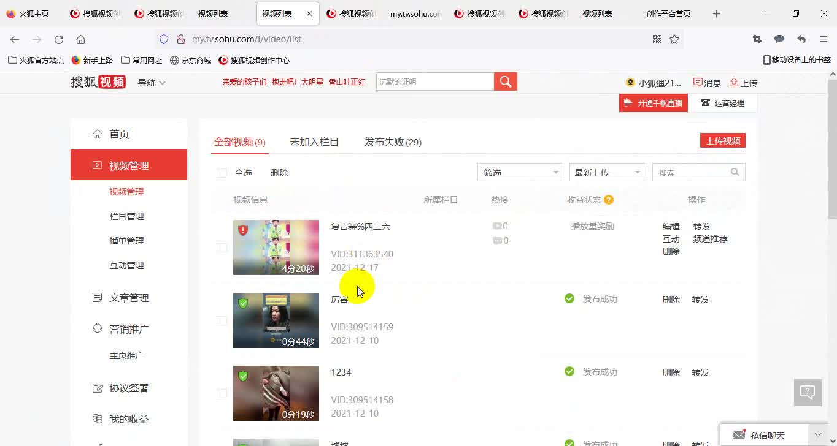This screenshot has width=837, height=446.
Task: Check the box for video 1234
Action: coord(222,393)
